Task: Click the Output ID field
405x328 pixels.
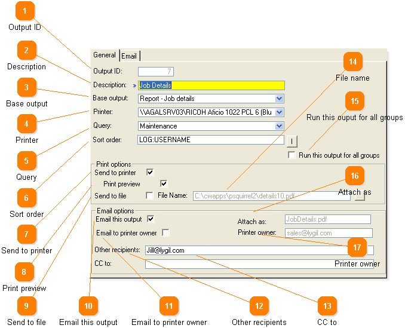Action: pos(156,72)
